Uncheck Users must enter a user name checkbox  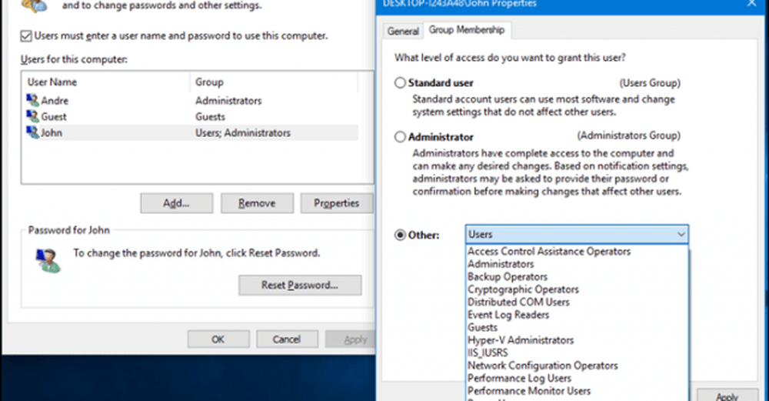[26, 36]
